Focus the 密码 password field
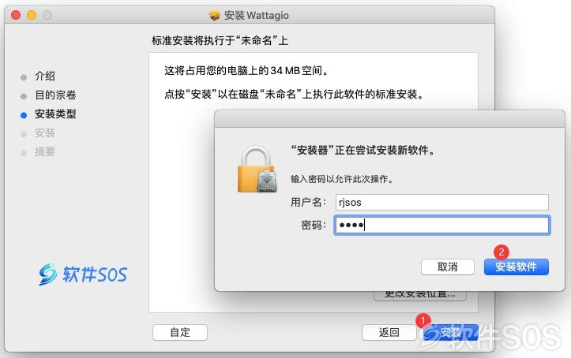The height and width of the screenshot is (358, 571). pos(441,225)
